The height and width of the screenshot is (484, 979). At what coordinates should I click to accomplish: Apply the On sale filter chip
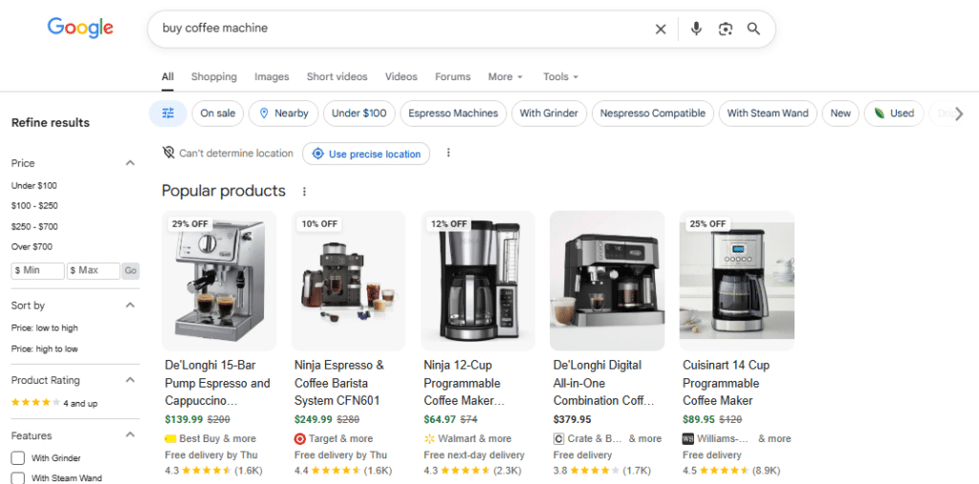(x=217, y=114)
